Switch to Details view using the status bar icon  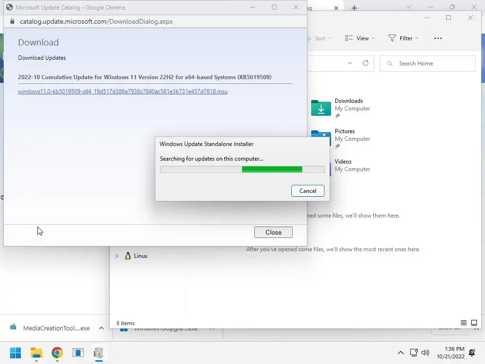pos(463,323)
